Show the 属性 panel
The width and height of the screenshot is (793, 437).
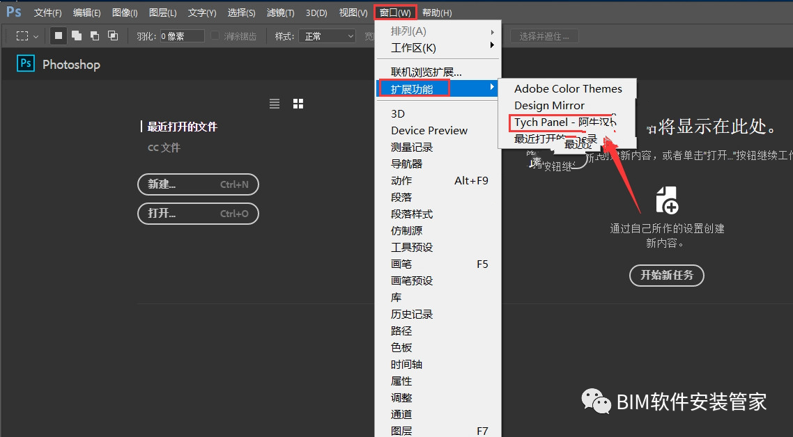(438, 381)
